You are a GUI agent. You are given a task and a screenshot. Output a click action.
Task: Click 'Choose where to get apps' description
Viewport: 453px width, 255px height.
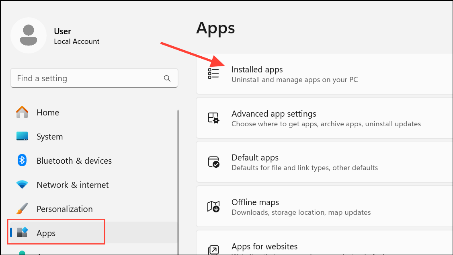(x=326, y=124)
